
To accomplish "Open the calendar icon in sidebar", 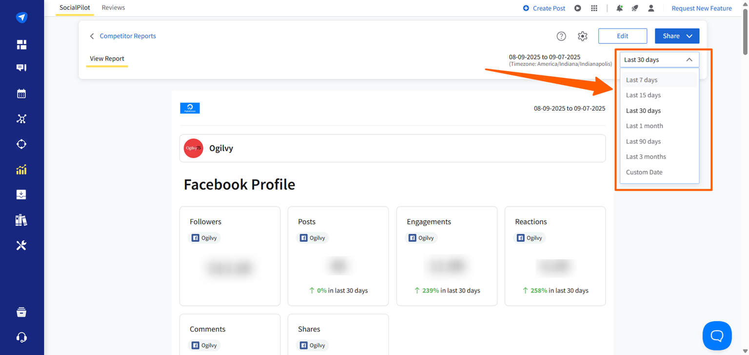I will click(21, 93).
